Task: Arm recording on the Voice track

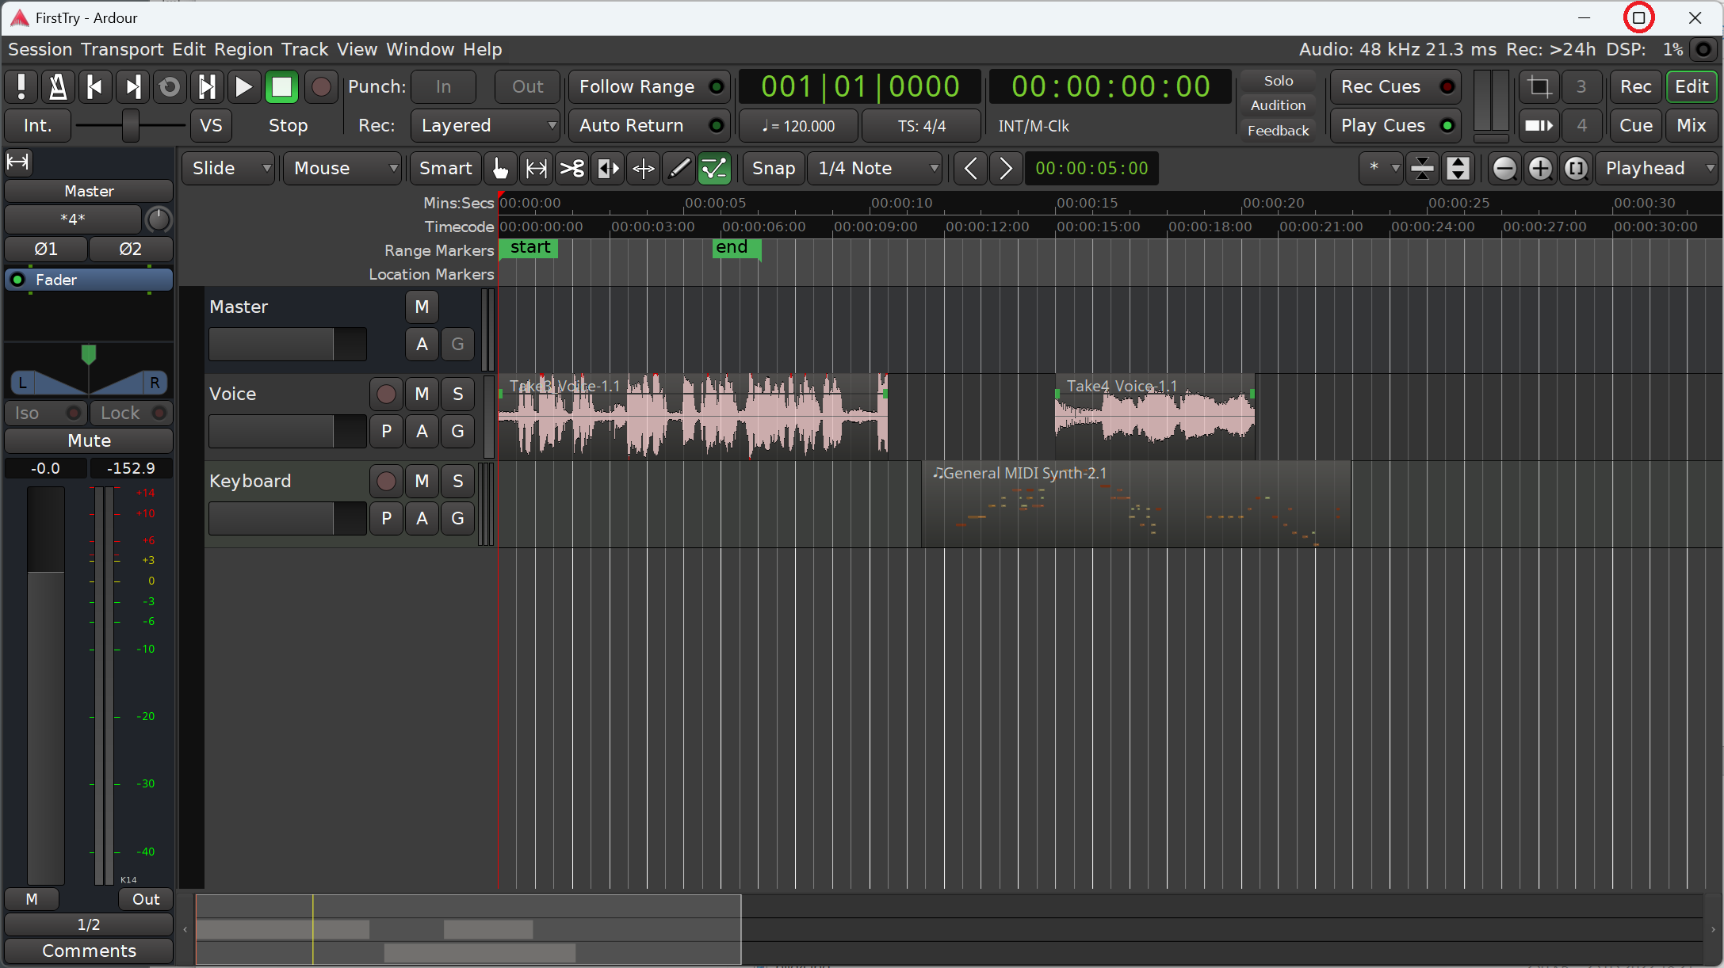Action: coord(386,394)
